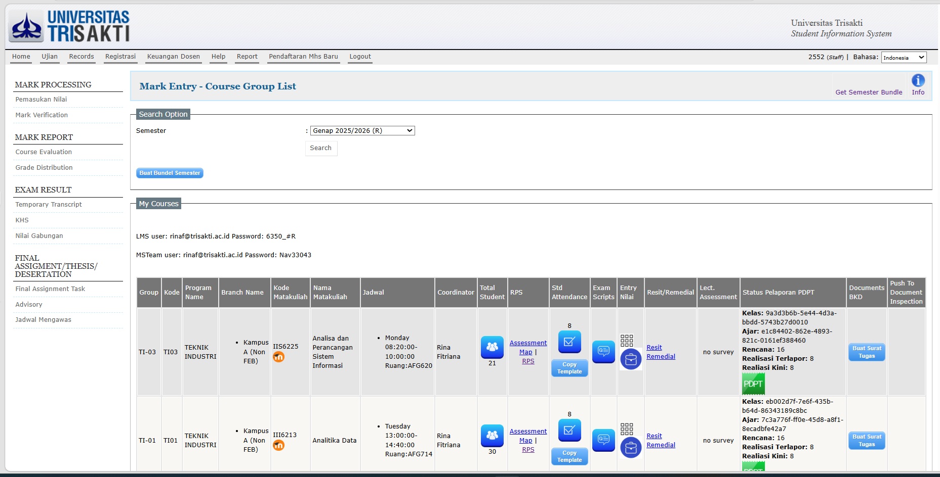Open Exam Scripts icon for Analitika Data
Image resolution: width=940 pixels, height=477 pixels.
coord(603,440)
